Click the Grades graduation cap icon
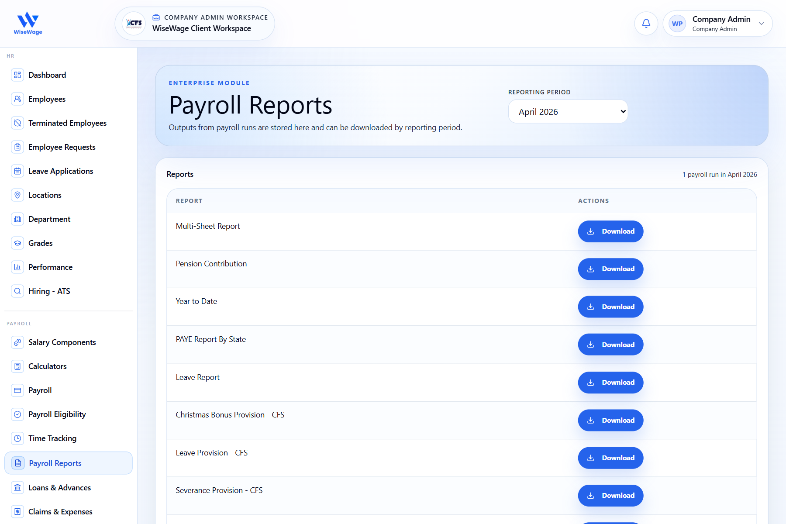 tap(17, 243)
